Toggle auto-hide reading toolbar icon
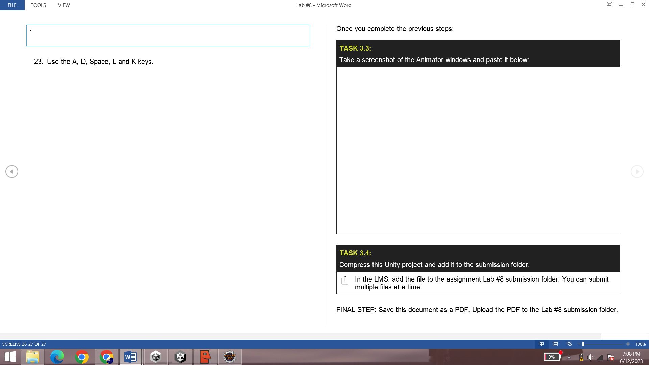Image resolution: width=649 pixels, height=365 pixels. 610,4
